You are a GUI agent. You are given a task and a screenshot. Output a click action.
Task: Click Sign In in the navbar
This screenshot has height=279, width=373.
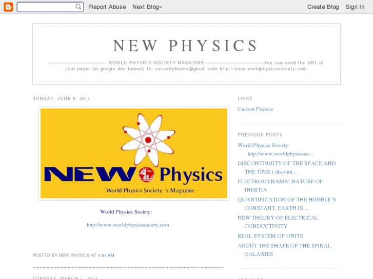click(x=355, y=7)
